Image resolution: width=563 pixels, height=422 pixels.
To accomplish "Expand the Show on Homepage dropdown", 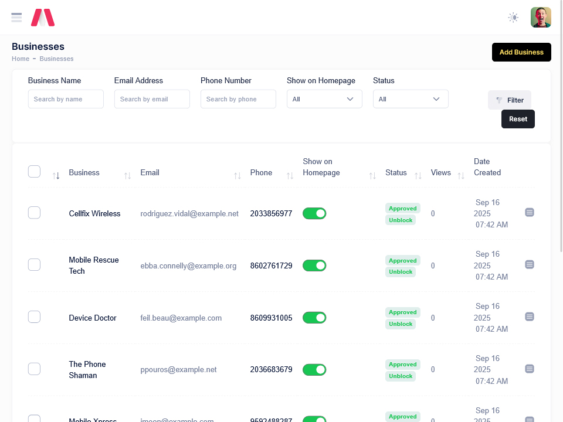I will (x=324, y=99).
